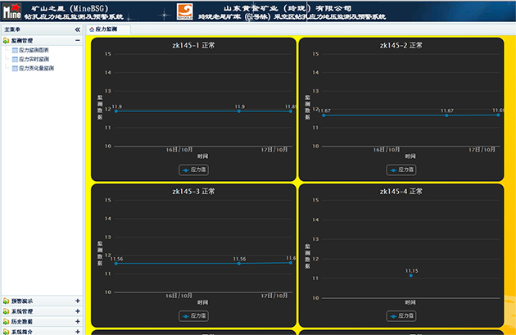The image size is (516, 335).
Task: Toggle 应力值 legend in zk145-3 chart
Action: 194,315
